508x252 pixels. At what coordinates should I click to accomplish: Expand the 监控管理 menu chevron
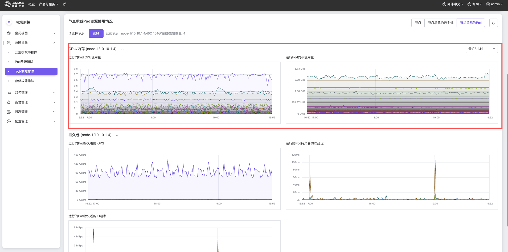point(54,93)
